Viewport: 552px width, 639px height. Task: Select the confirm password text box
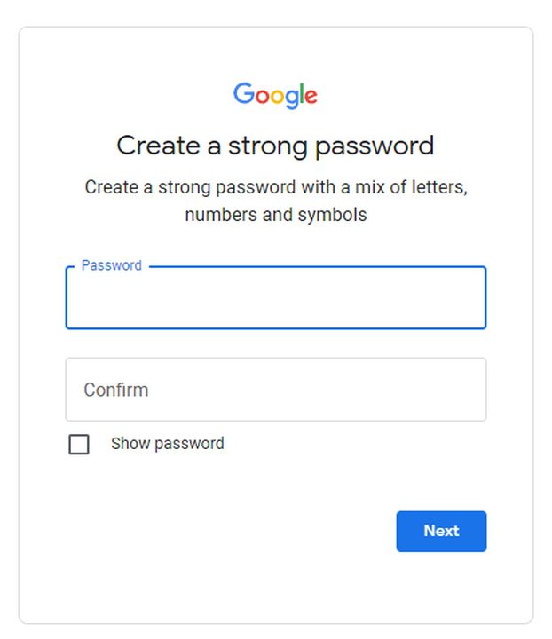tap(275, 390)
